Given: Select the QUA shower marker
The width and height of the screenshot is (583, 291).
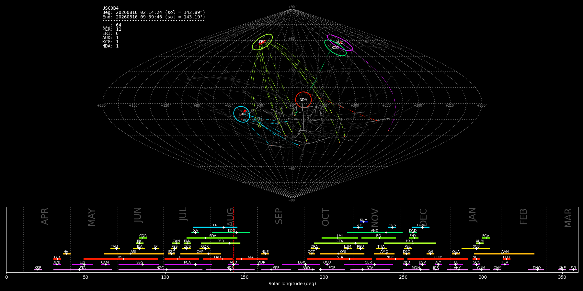Looking at the screenshot, I should (456, 254).
